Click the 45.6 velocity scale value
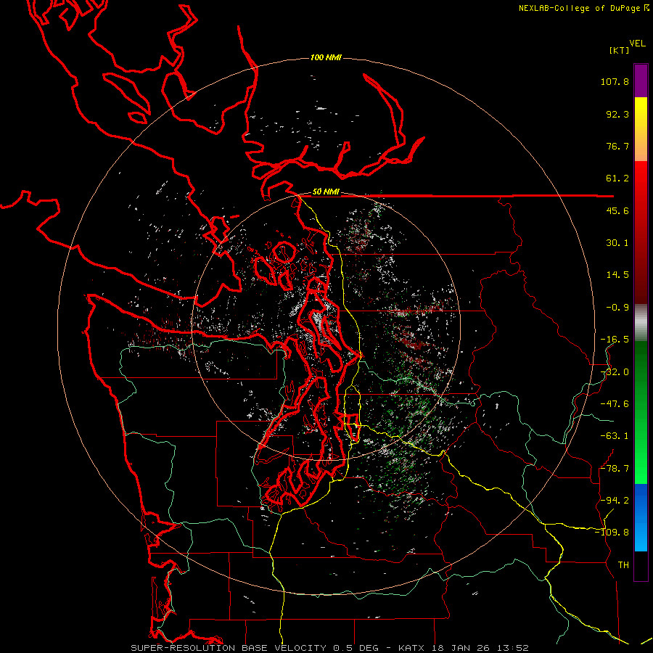 (x=617, y=210)
